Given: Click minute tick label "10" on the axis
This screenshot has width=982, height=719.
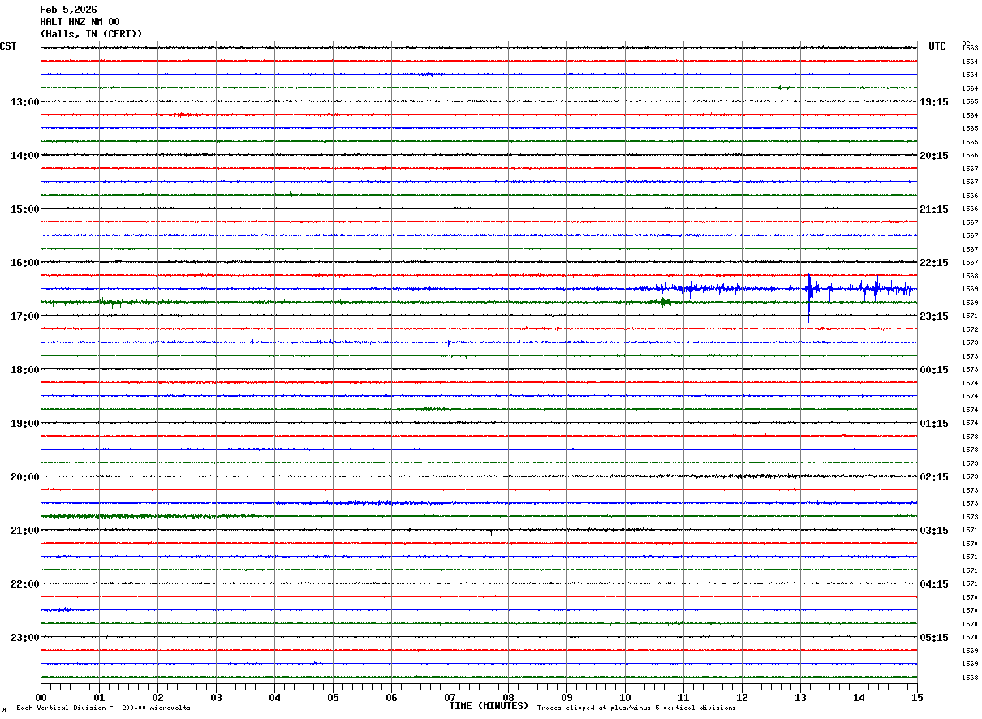Looking at the screenshot, I should click(626, 697).
